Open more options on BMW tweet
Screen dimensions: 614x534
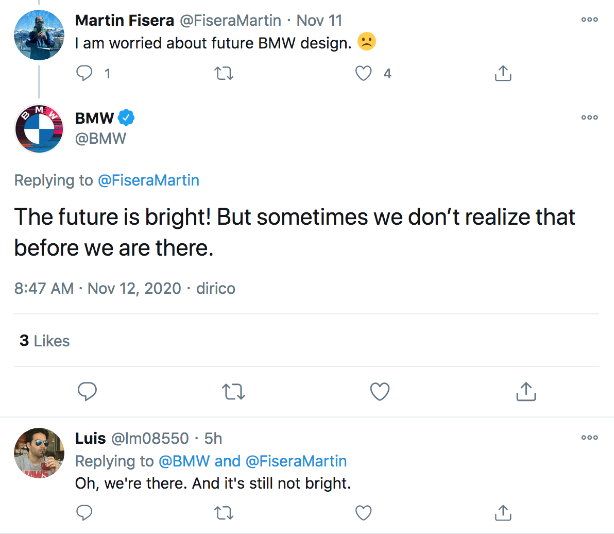pos(589,118)
